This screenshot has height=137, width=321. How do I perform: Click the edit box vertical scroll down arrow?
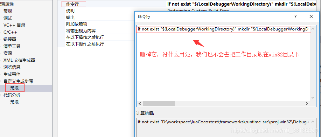313,98
